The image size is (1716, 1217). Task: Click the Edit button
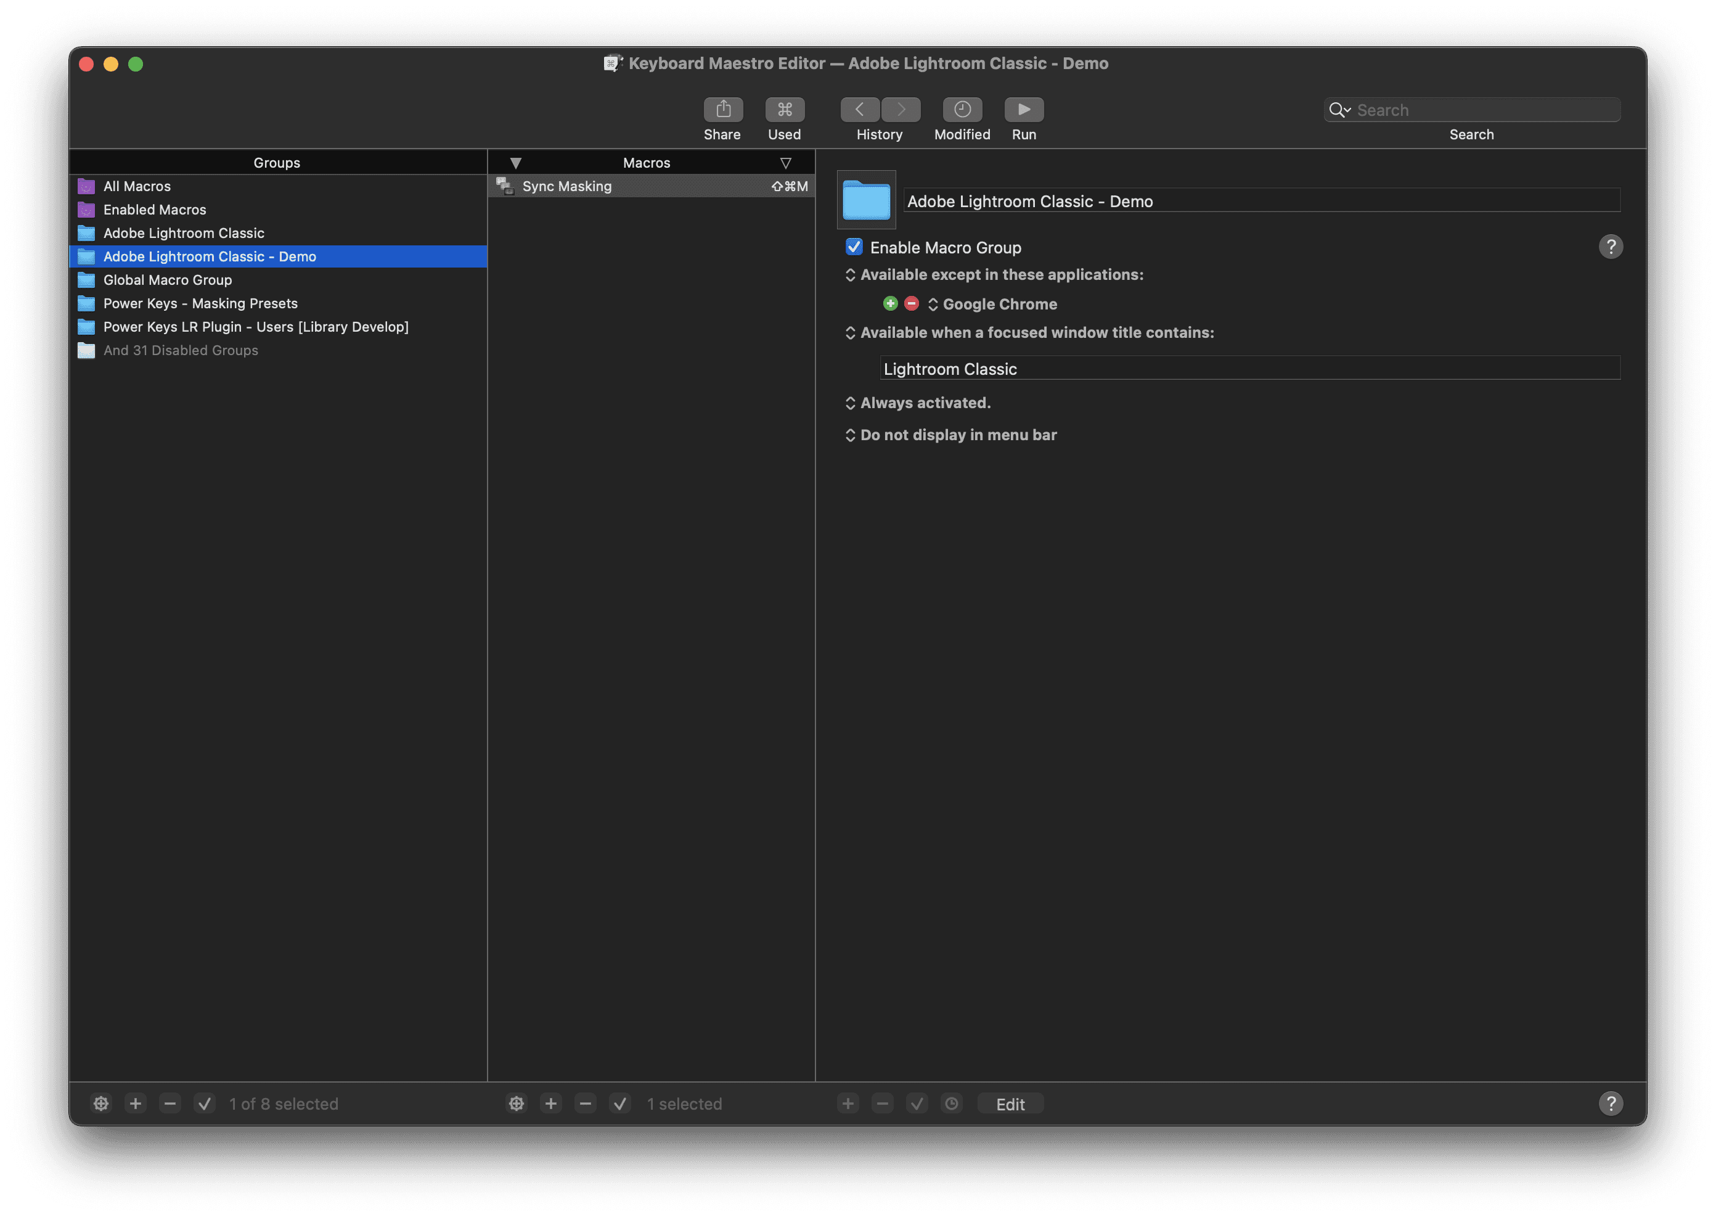click(x=1010, y=1103)
